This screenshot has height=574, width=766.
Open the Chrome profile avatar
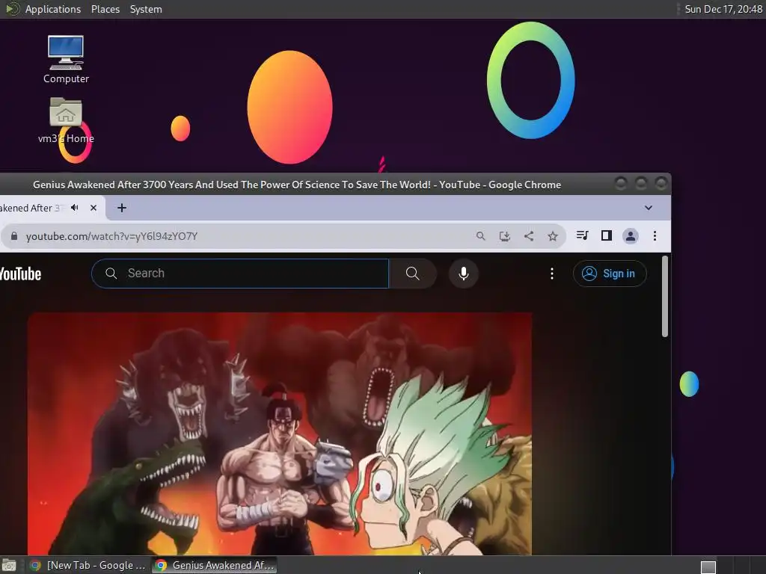point(631,236)
